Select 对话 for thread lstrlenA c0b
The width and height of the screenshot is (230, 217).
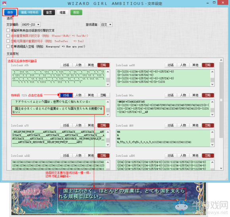tap(66, 65)
